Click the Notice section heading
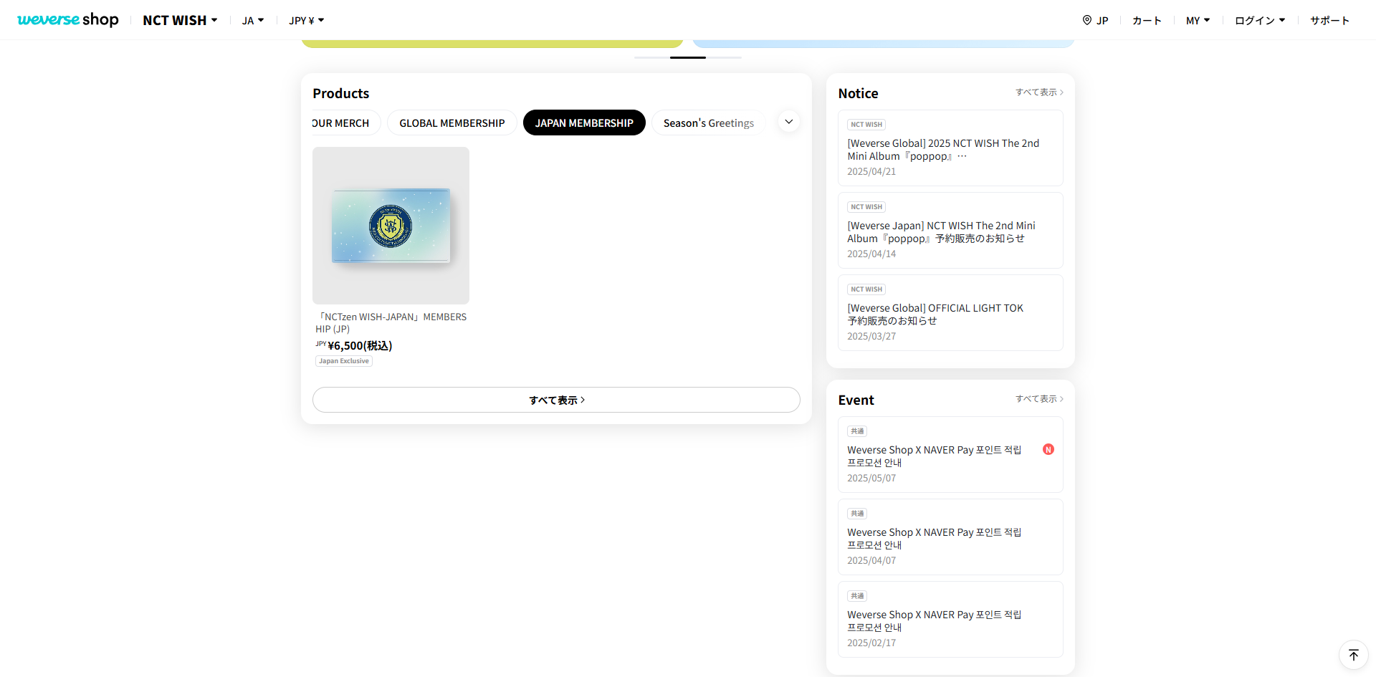The height and width of the screenshot is (677, 1376). [x=858, y=94]
